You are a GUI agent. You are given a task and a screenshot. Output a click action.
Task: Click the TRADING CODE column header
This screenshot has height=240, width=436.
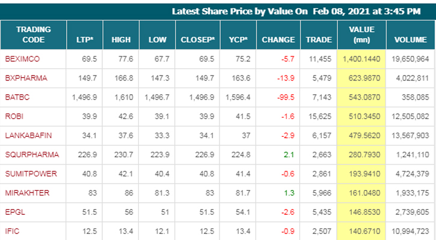(x=33, y=34)
